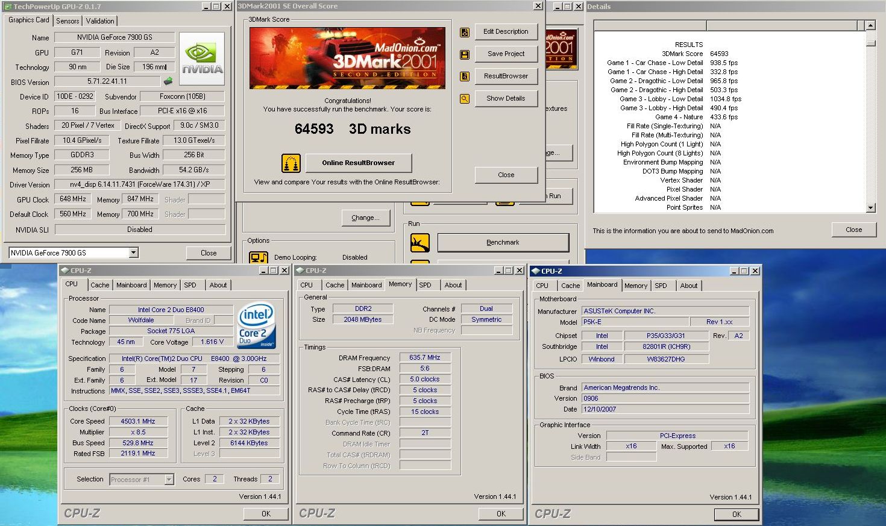Select the Graphics Card tab in GPU-Z
Viewport: 886px width, 526px height.
28,20
